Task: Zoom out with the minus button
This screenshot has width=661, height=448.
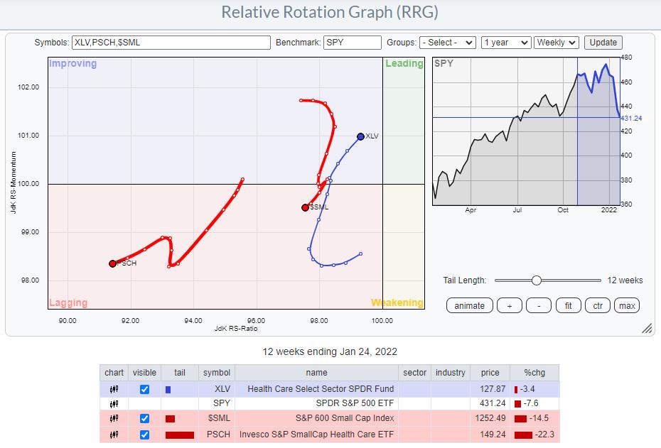Action: click(539, 306)
